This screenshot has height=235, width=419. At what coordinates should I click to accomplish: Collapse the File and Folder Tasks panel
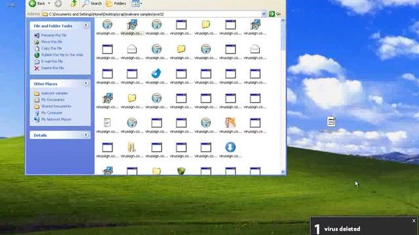[86, 25]
